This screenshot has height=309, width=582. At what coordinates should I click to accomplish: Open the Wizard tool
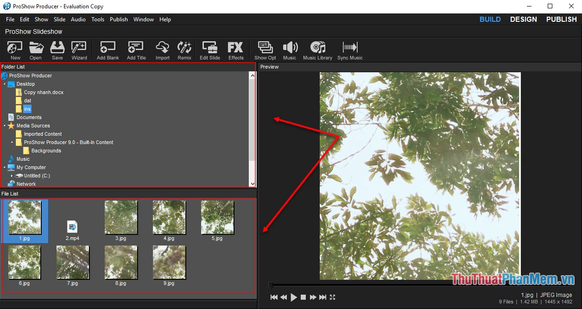point(79,50)
